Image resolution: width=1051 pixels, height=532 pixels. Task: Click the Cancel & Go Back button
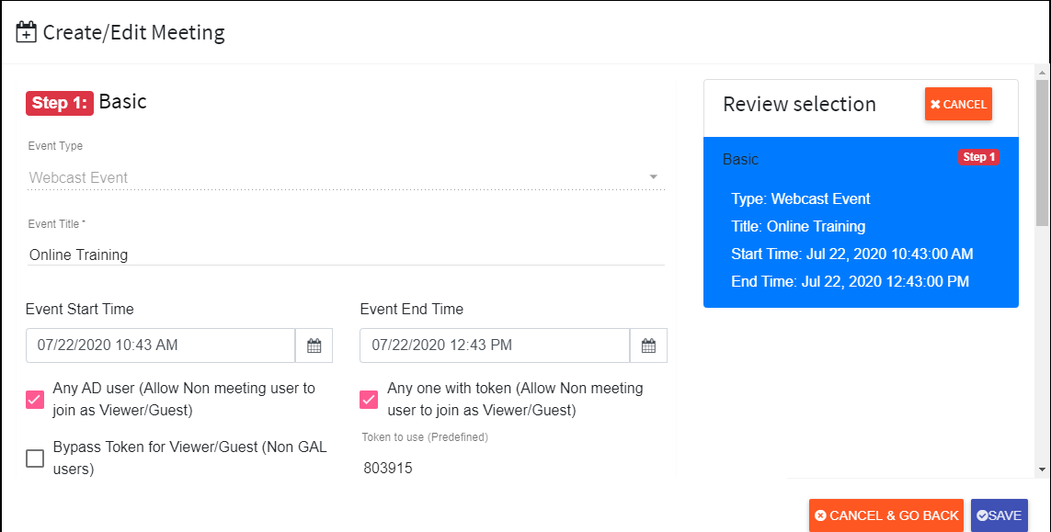[886, 515]
